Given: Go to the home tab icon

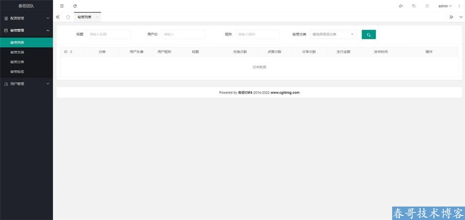Looking at the screenshot, I should click(68, 17).
